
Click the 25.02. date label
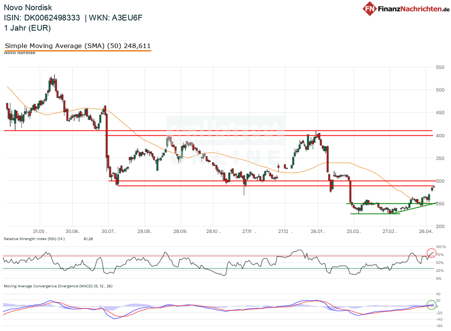tap(354, 231)
